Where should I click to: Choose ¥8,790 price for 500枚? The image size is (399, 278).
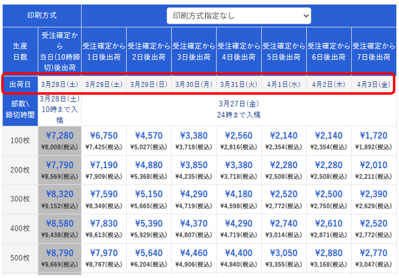pos(59,253)
